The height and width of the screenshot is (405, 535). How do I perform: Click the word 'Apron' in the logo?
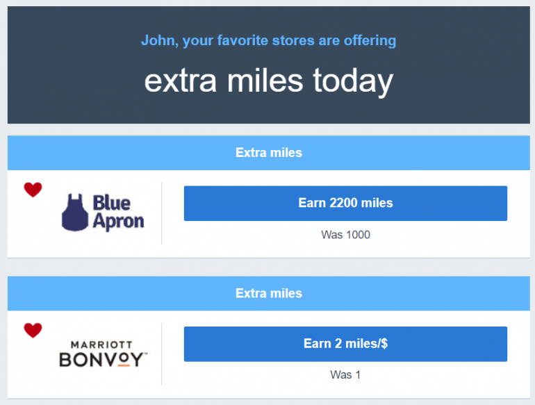pos(118,222)
